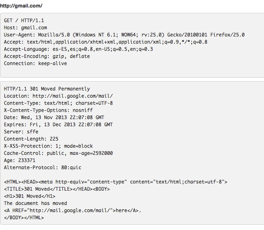Click the GET / HTTP/1.1 request line

pyautogui.click(x=24, y=20)
